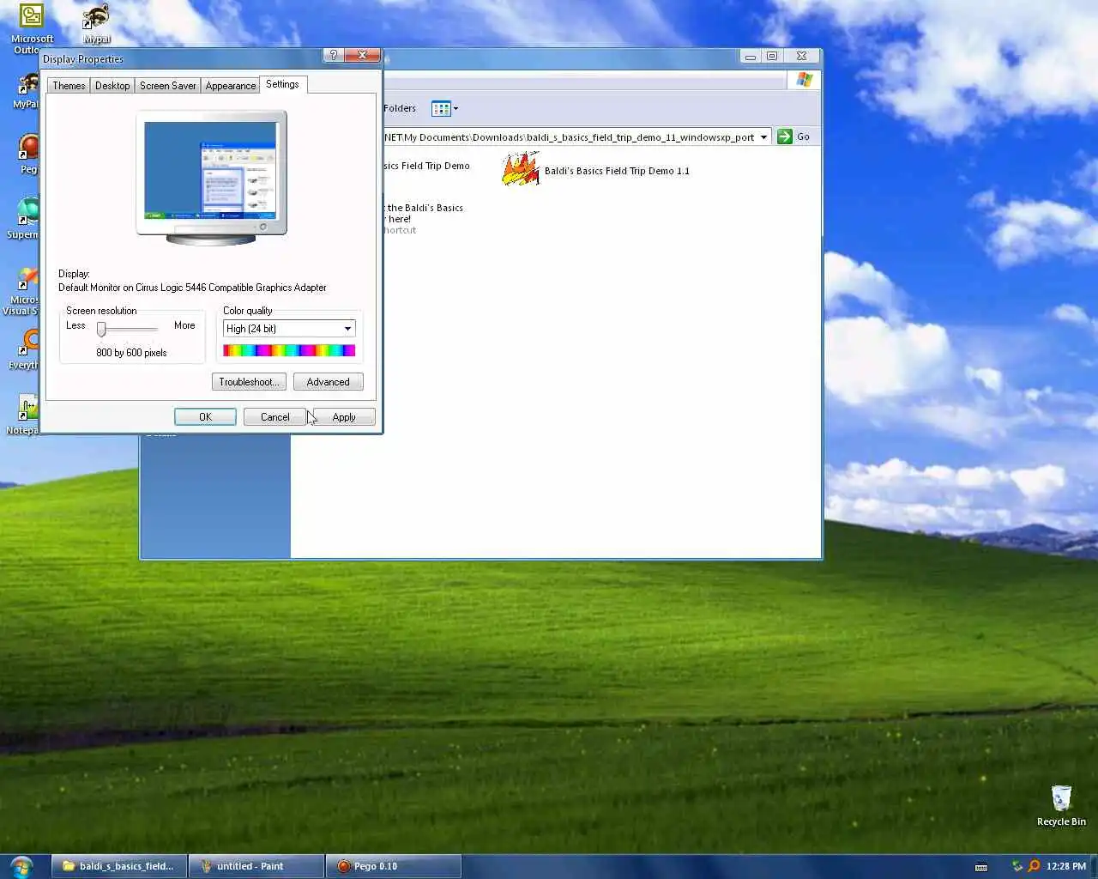Click the monitor preview image
The width and height of the screenshot is (1098, 879).
pyautogui.click(x=211, y=177)
